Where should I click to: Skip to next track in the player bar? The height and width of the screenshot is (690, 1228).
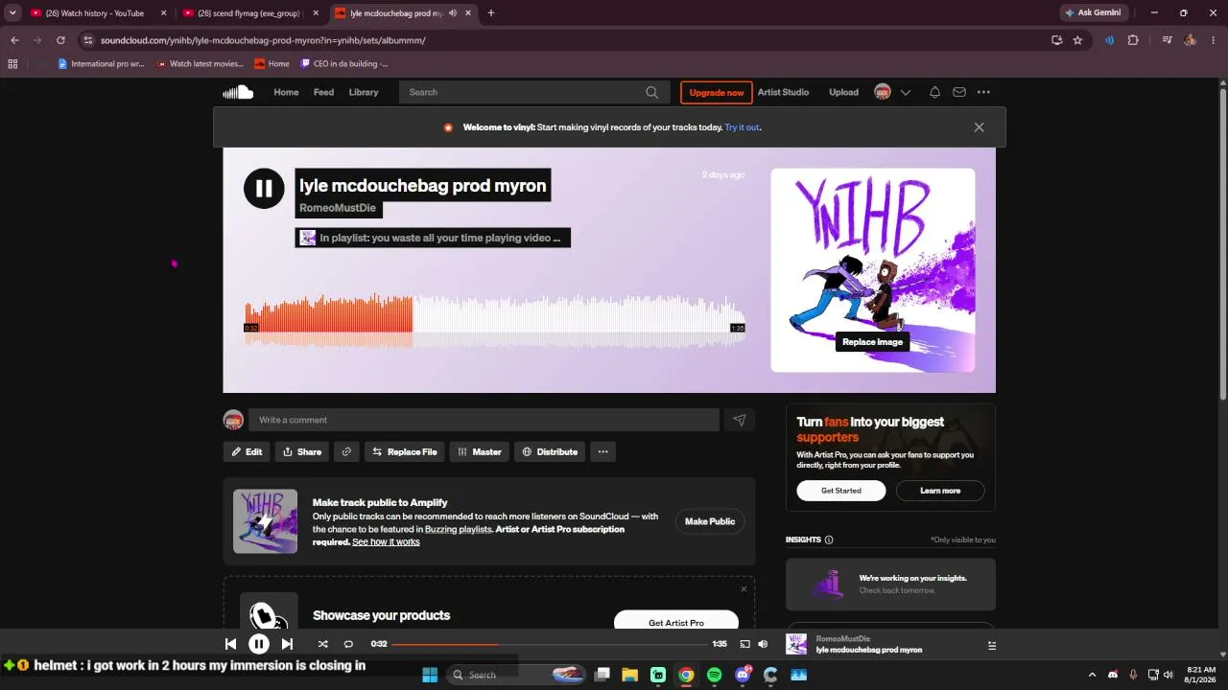(287, 644)
